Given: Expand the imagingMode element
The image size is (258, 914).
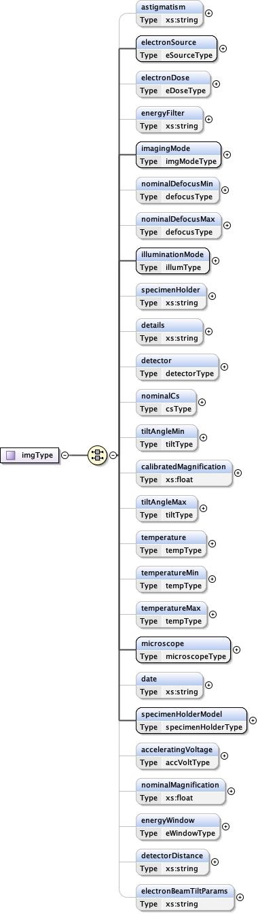Looking at the screenshot, I should point(227,154).
